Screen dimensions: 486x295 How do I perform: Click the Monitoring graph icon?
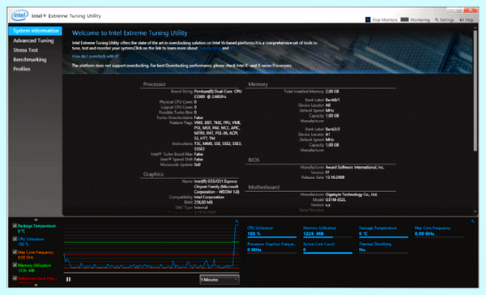click(x=404, y=19)
